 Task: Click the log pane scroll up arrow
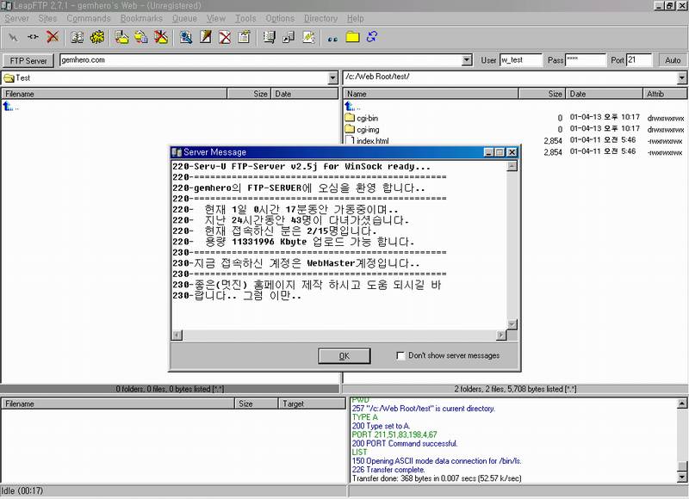[x=682, y=404]
